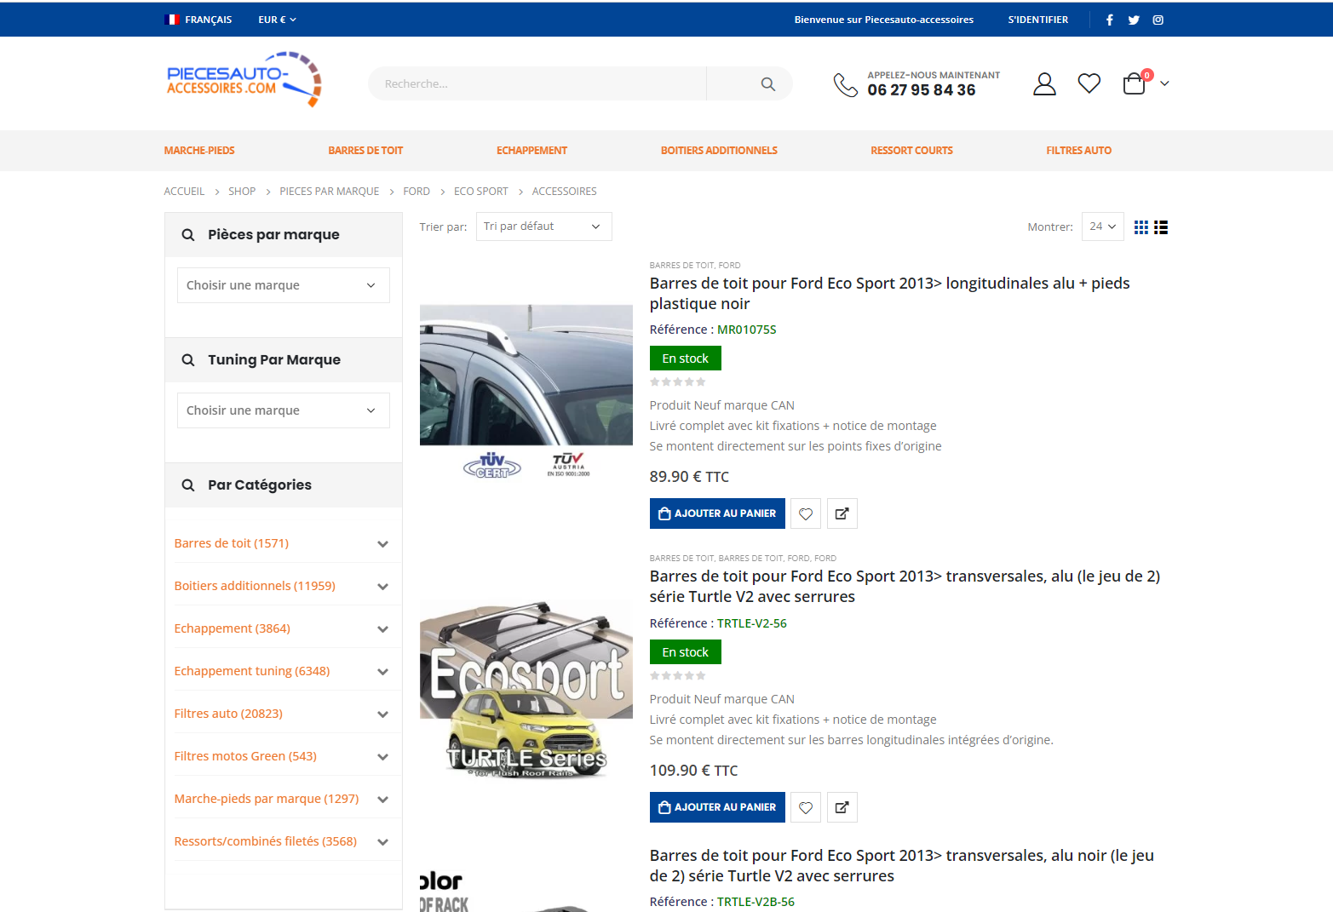
Task: Add MR01075S roof bars to wishlist
Action: pos(806,513)
